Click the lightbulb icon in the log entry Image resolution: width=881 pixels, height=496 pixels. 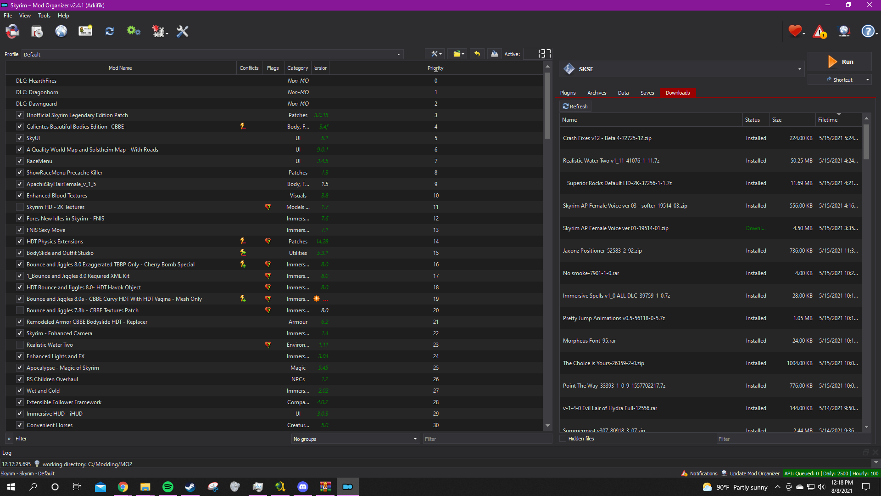(37, 464)
